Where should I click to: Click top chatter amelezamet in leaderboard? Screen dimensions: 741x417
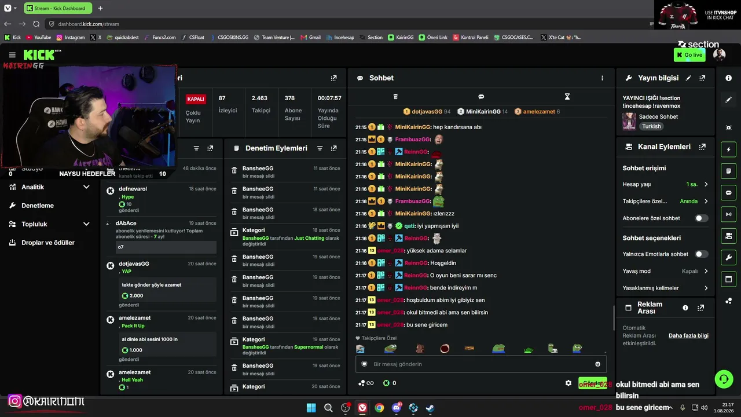coord(537,111)
